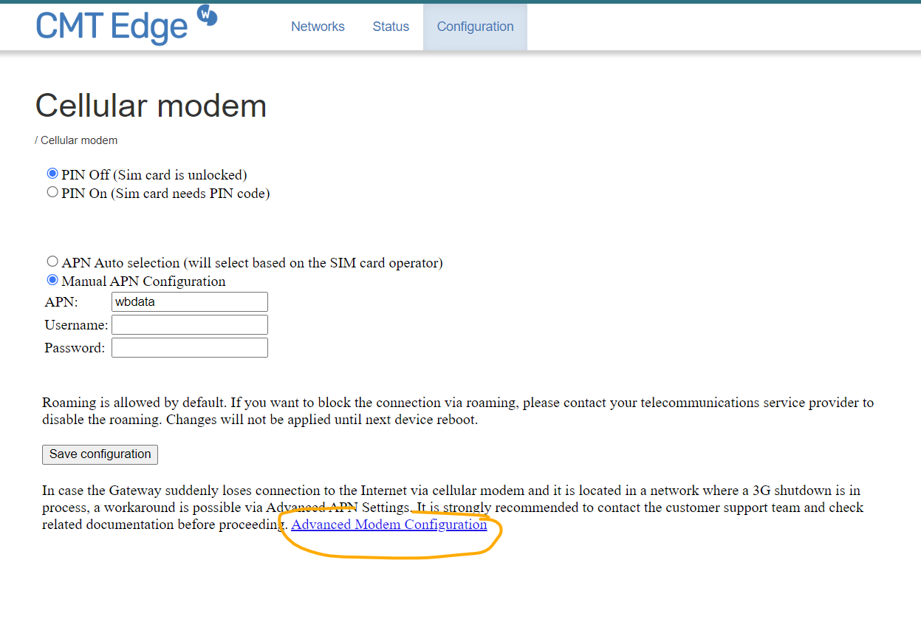Open the Status tab
The image size is (921, 628).
391,27
